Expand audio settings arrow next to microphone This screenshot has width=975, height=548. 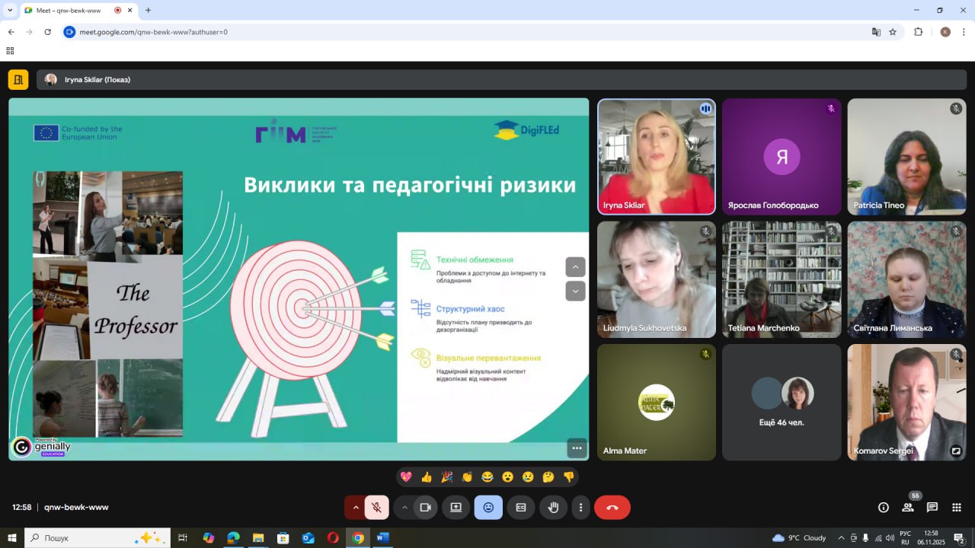(x=355, y=508)
